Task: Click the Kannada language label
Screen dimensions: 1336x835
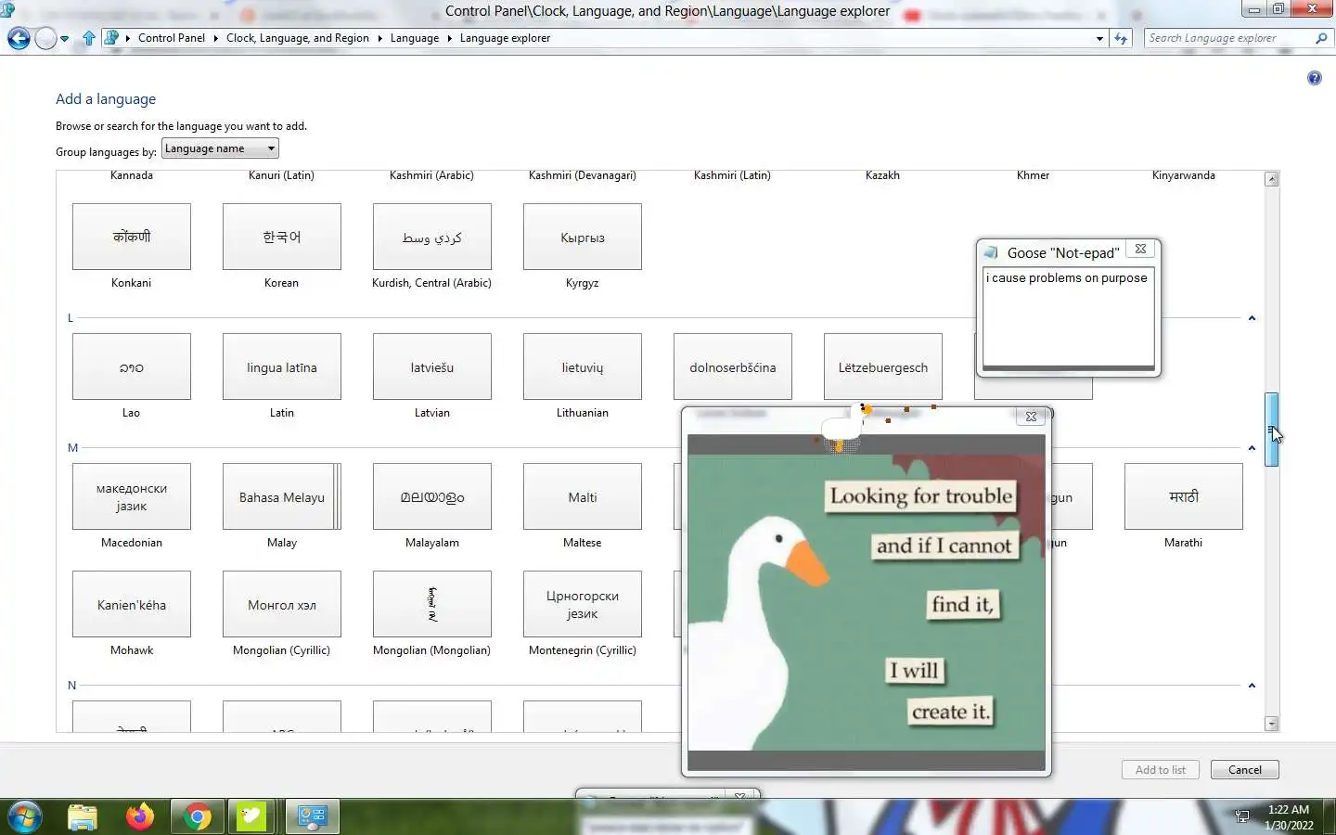Action: pos(132,175)
